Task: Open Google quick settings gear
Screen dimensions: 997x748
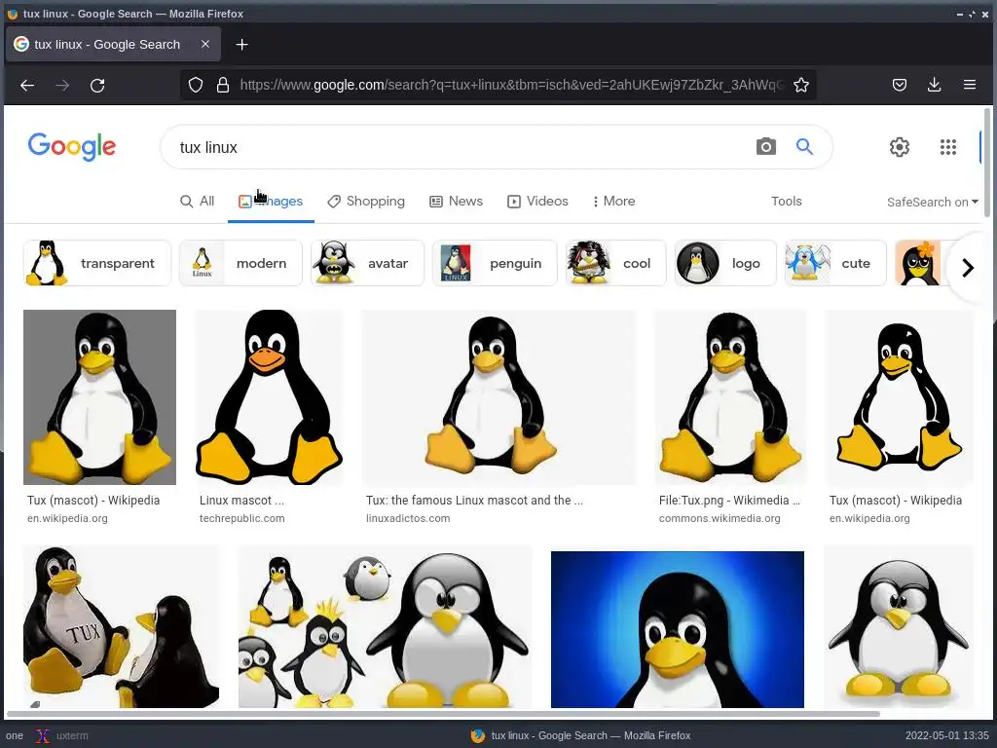Action: click(899, 147)
